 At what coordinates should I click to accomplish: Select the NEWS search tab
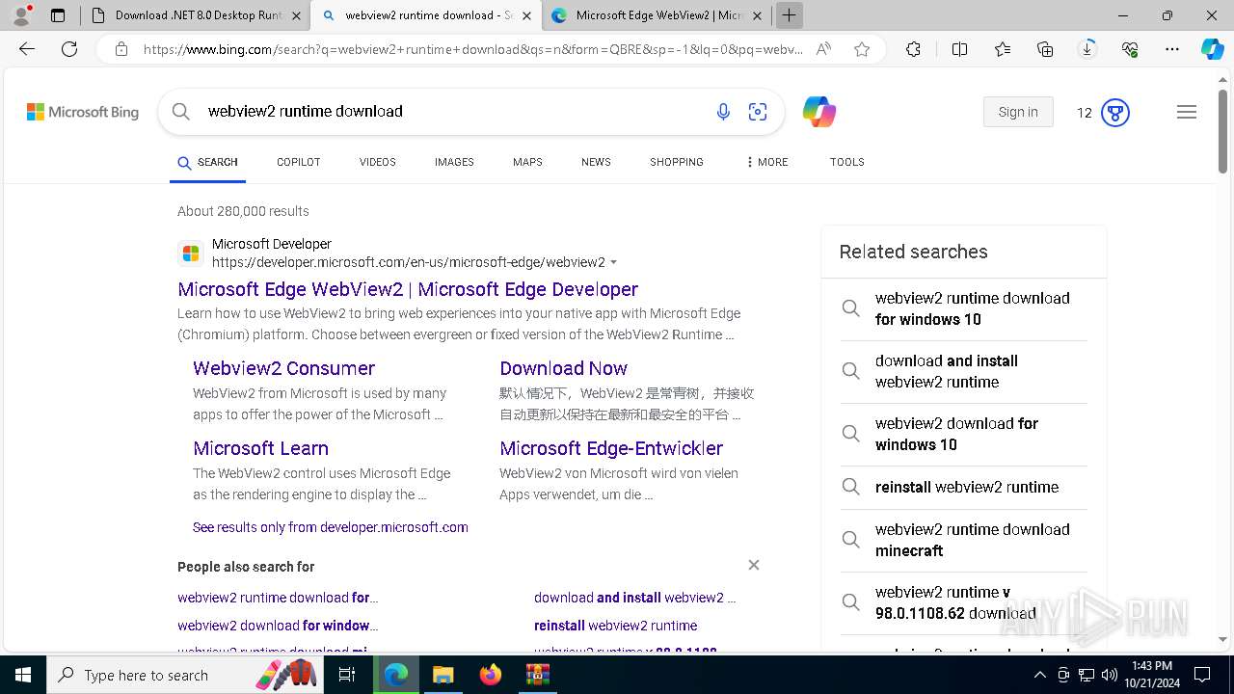[x=596, y=162]
